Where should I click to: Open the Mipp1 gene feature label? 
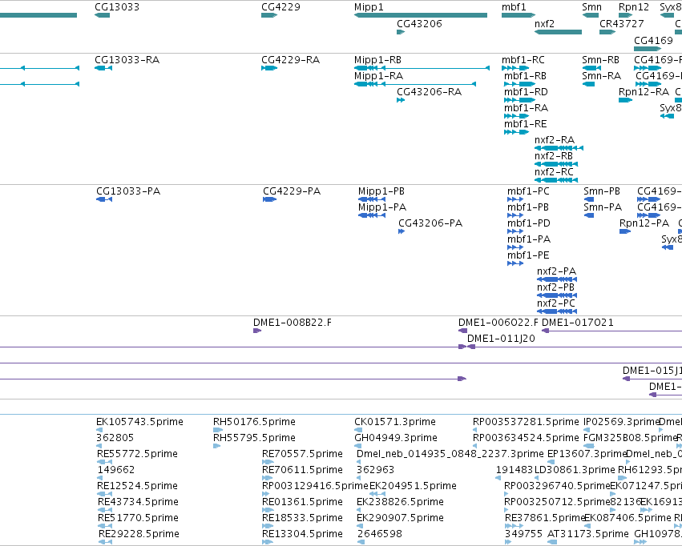pyautogui.click(x=369, y=7)
